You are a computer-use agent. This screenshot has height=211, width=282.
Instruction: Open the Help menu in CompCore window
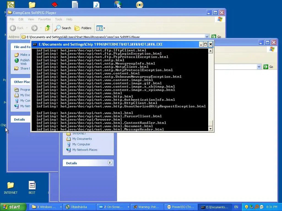[x=69, y=19]
